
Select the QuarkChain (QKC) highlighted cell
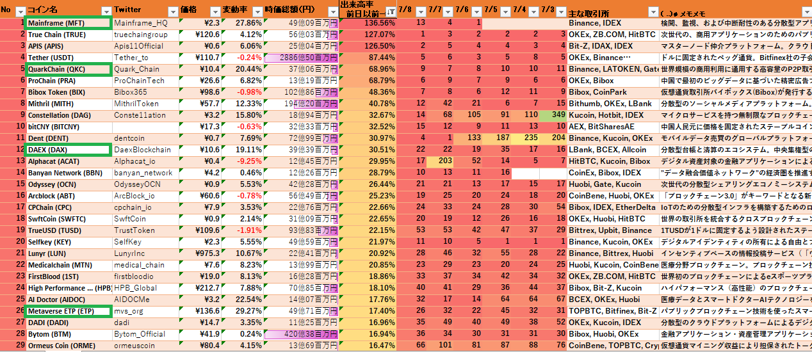[68, 69]
